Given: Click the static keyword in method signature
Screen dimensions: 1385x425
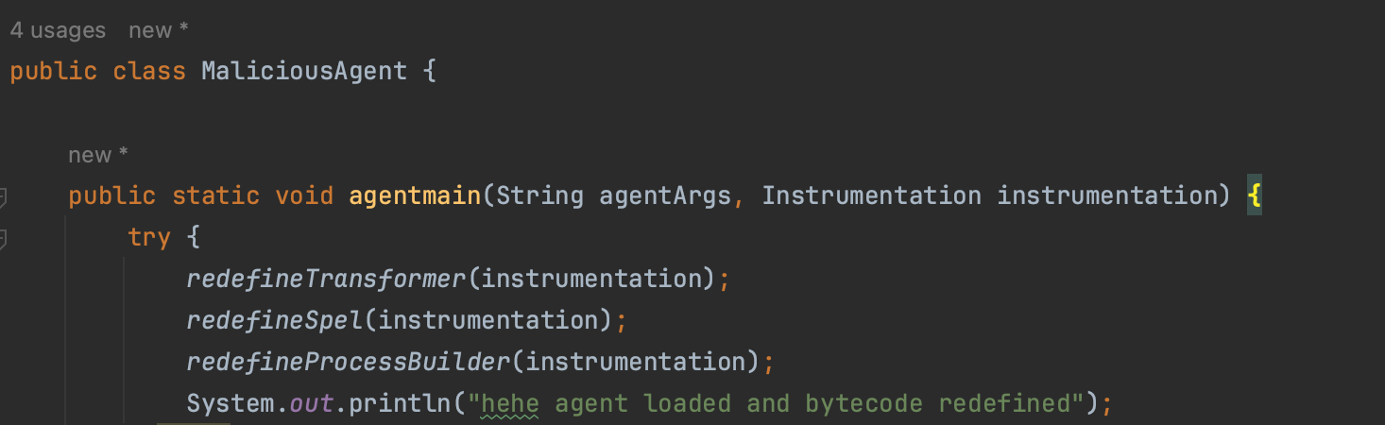Looking at the screenshot, I should [215, 196].
